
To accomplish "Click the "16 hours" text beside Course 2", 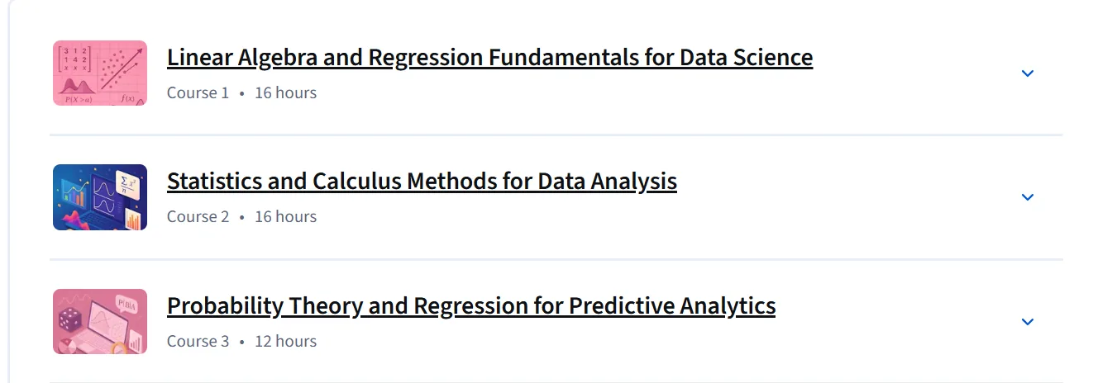I will [285, 216].
